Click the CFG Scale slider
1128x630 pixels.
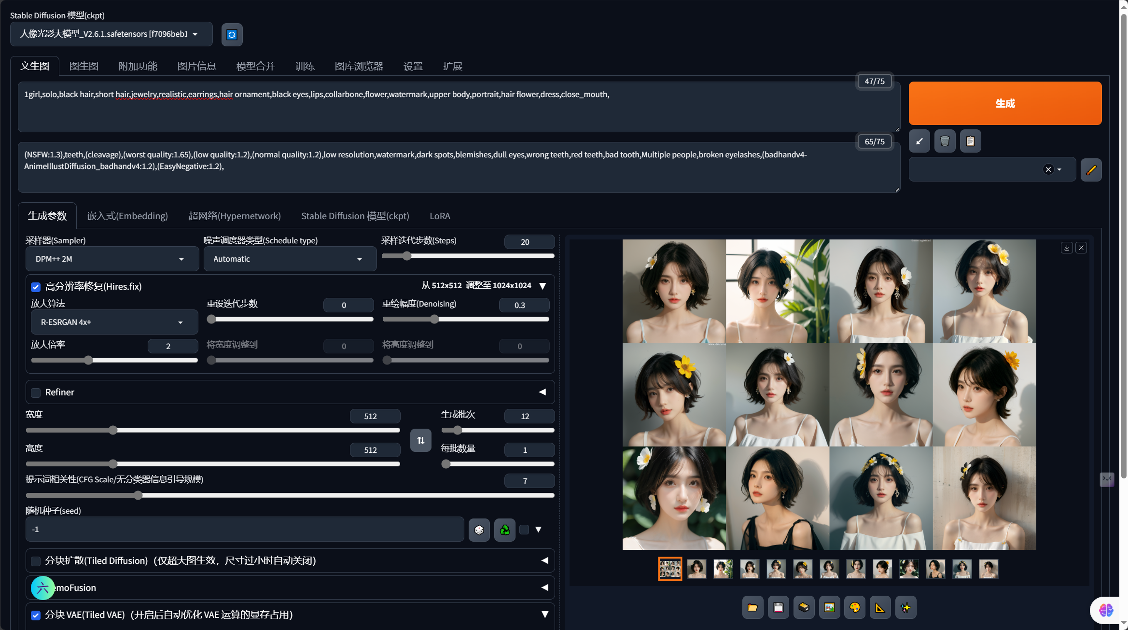[x=290, y=495]
